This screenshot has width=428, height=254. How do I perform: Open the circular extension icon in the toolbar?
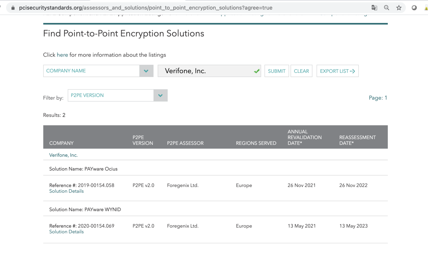coord(414,8)
